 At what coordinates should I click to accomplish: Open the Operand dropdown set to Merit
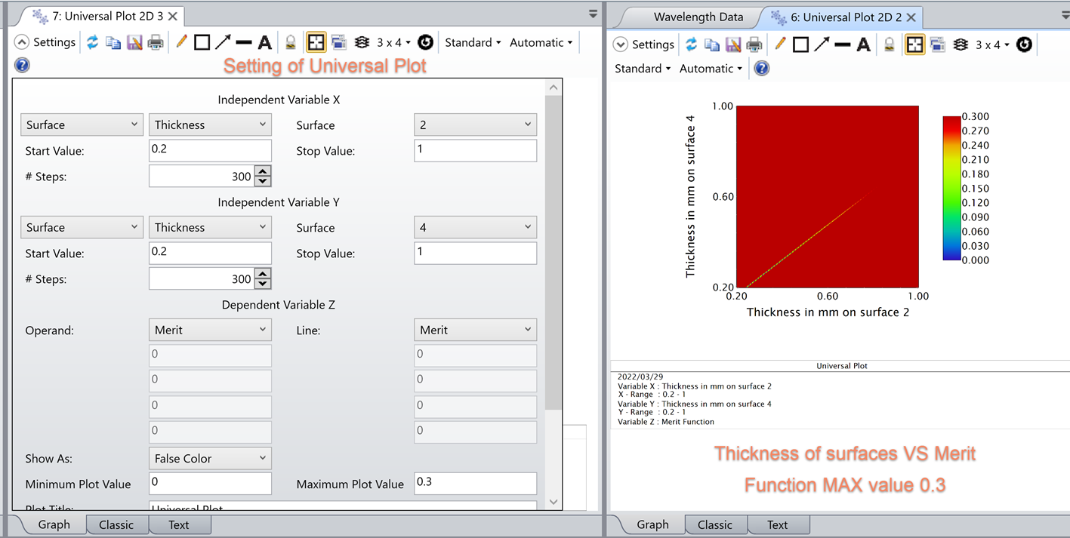[x=210, y=330]
